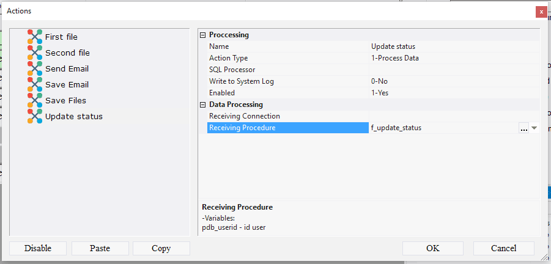The width and height of the screenshot is (551, 264).
Task: Click the Enabled value 1-Yes
Action: tap(380, 93)
